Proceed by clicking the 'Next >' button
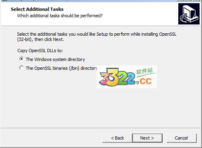Viewport: 202px width, 148px height. pyautogui.click(x=147, y=138)
